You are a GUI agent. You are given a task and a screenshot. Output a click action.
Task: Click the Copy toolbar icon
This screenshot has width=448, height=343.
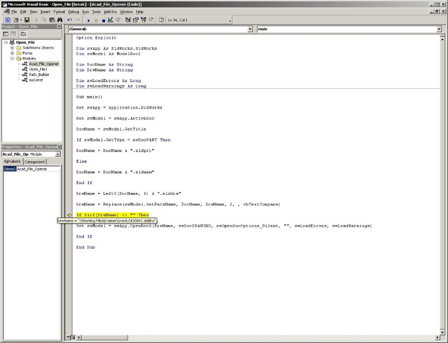tap(44, 20)
